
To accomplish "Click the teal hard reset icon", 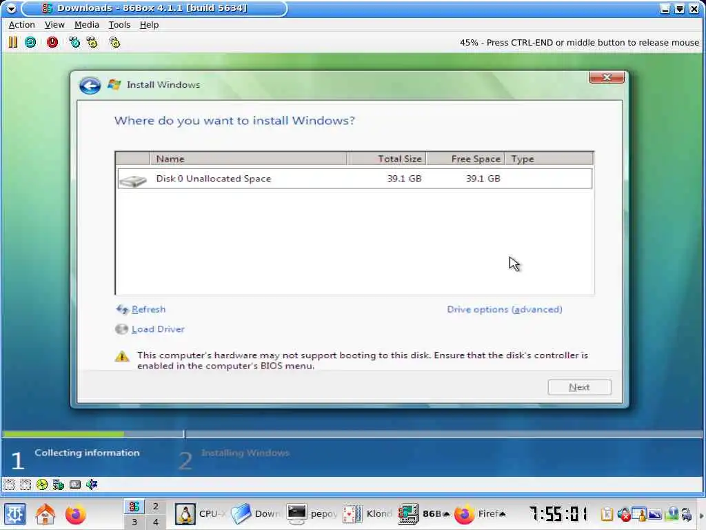I will tap(30, 42).
